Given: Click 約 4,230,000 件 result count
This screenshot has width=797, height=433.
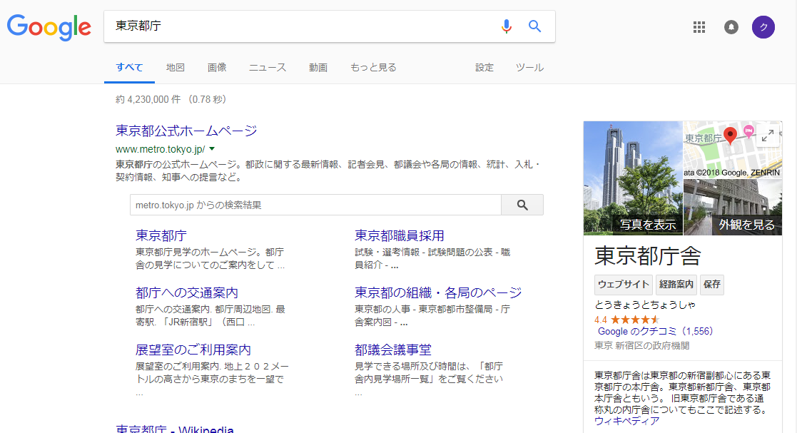Looking at the screenshot, I should [x=148, y=99].
